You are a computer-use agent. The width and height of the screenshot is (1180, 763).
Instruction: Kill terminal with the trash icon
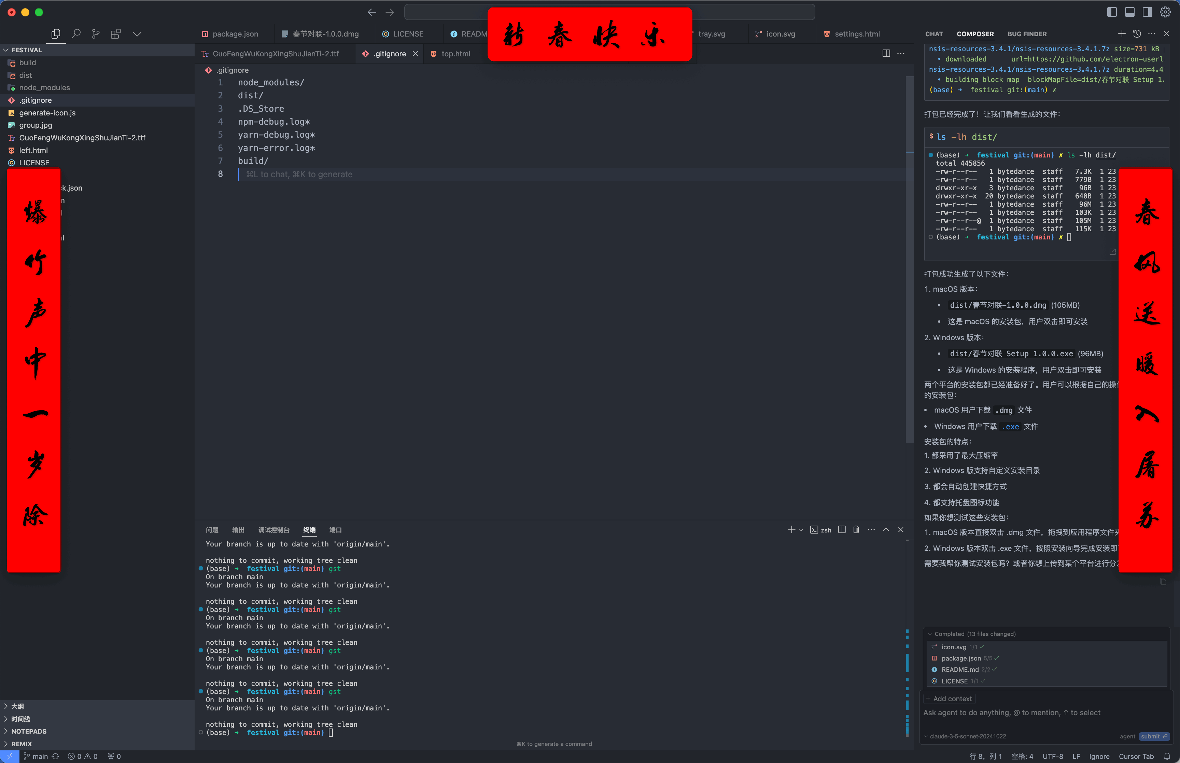[x=856, y=530]
